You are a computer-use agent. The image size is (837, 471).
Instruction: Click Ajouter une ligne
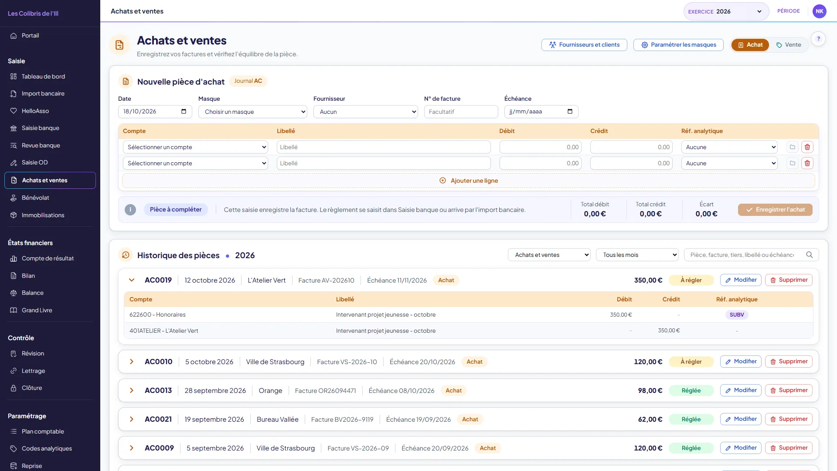pos(469,181)
